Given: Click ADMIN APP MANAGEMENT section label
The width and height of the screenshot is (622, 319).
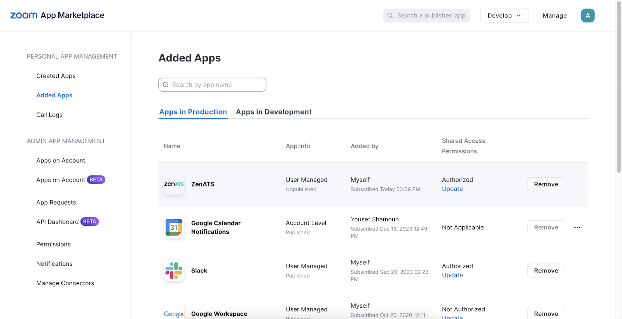Looking at the screenshot, I should [x=66, y=141].
